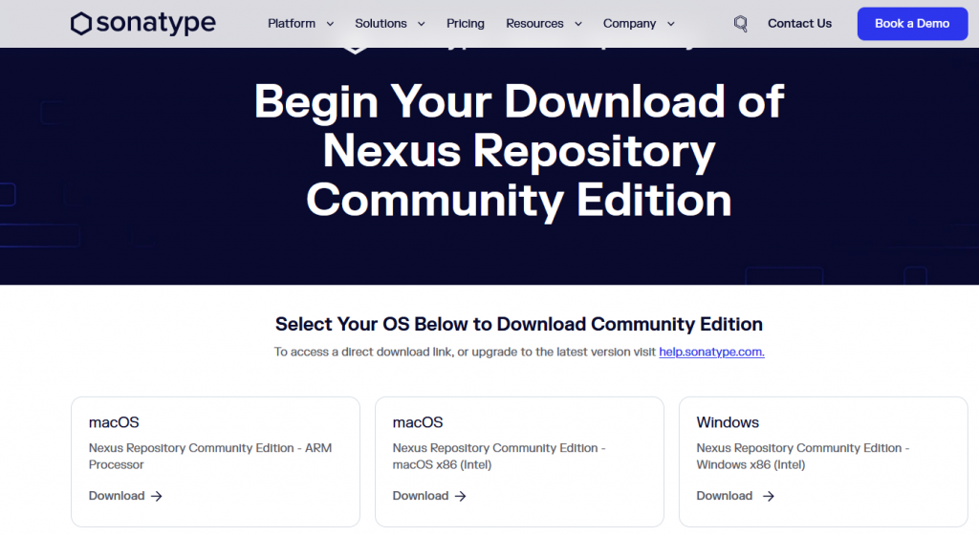Open the Platform navigation item

pos(292,24)
